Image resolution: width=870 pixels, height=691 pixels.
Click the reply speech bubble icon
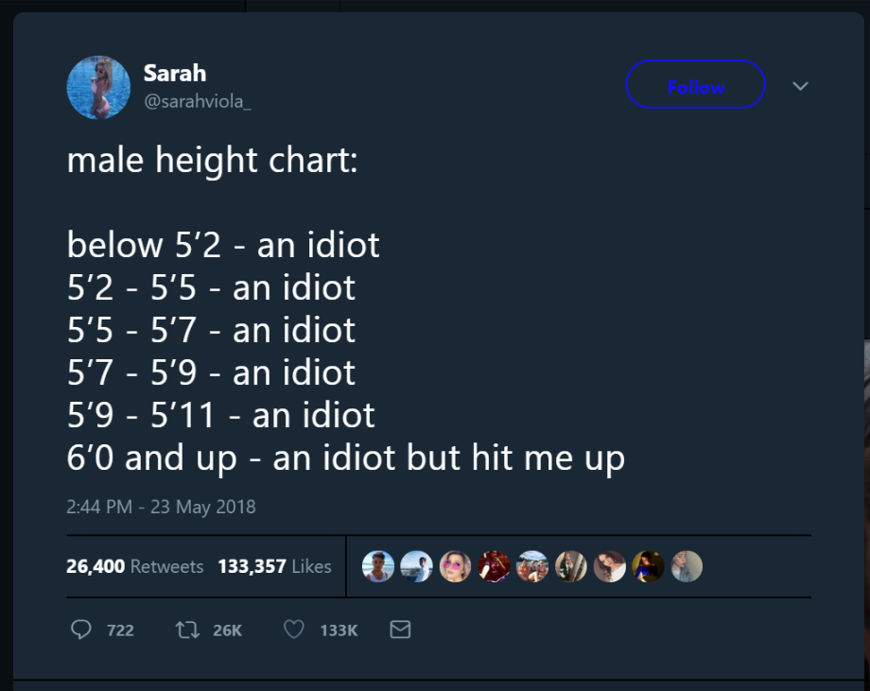(81, 630)
